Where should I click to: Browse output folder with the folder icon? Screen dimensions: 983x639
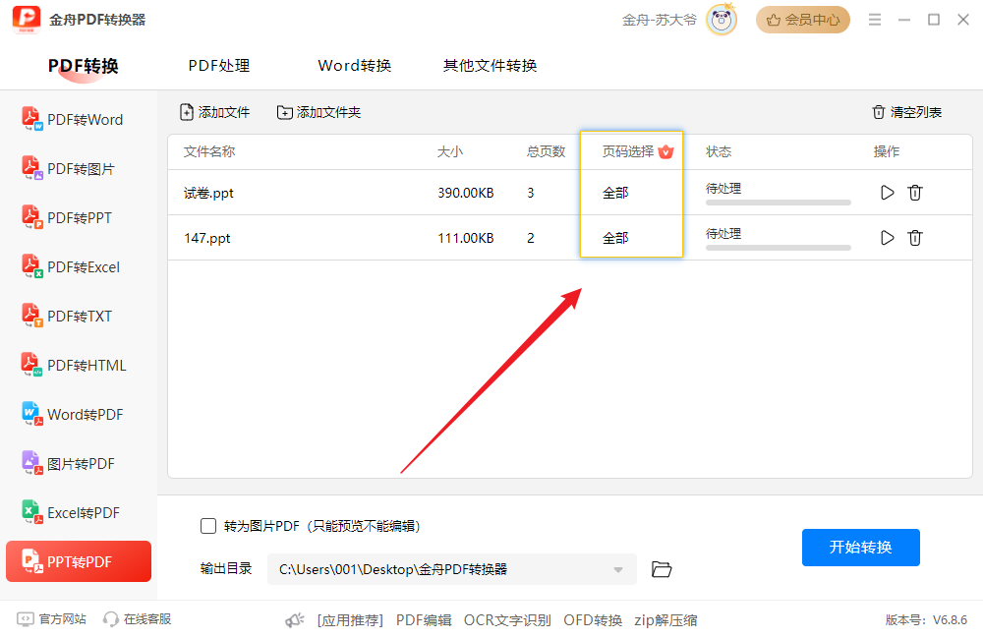pos(662,569)
